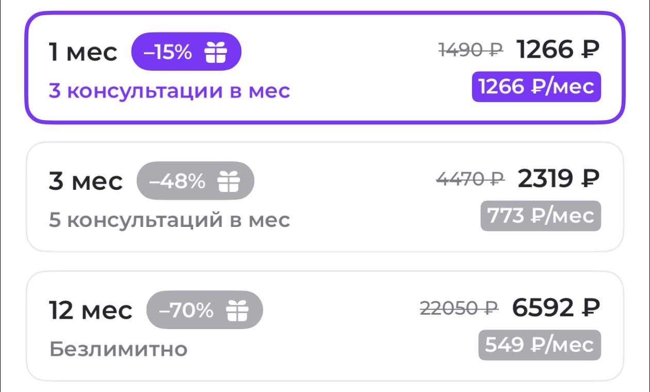Click the bold 2319 ₽ total price
650x392 pixels.
pyautogui.click(x=559, y=179)
